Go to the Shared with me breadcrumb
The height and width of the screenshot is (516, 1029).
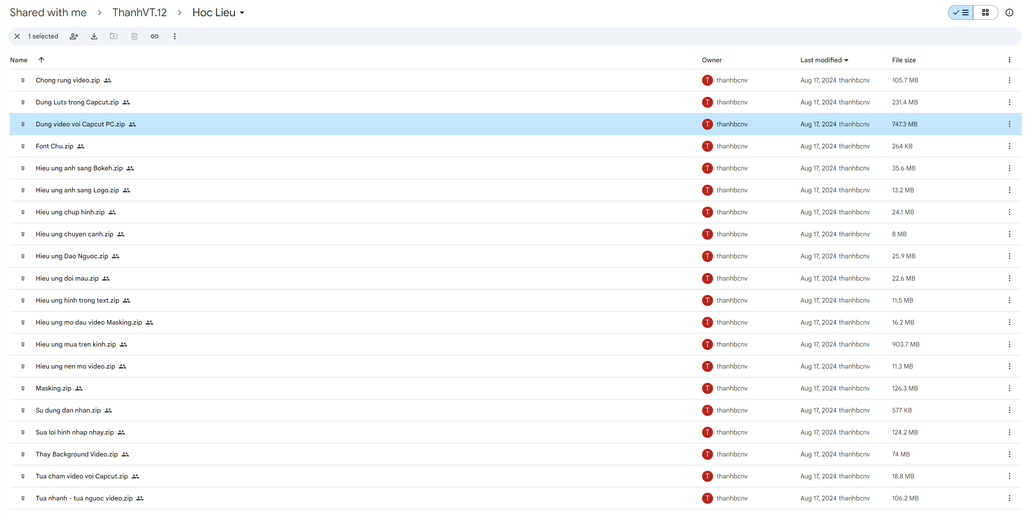pos(48,13)
